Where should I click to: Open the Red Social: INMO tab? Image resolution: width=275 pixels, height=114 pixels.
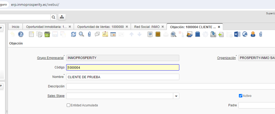point(147,27)
